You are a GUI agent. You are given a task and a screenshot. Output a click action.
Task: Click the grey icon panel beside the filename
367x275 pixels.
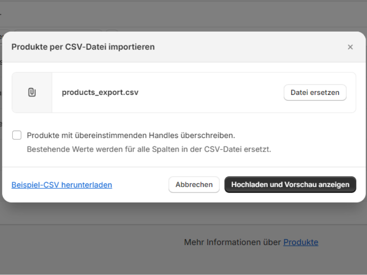point(32,92)
